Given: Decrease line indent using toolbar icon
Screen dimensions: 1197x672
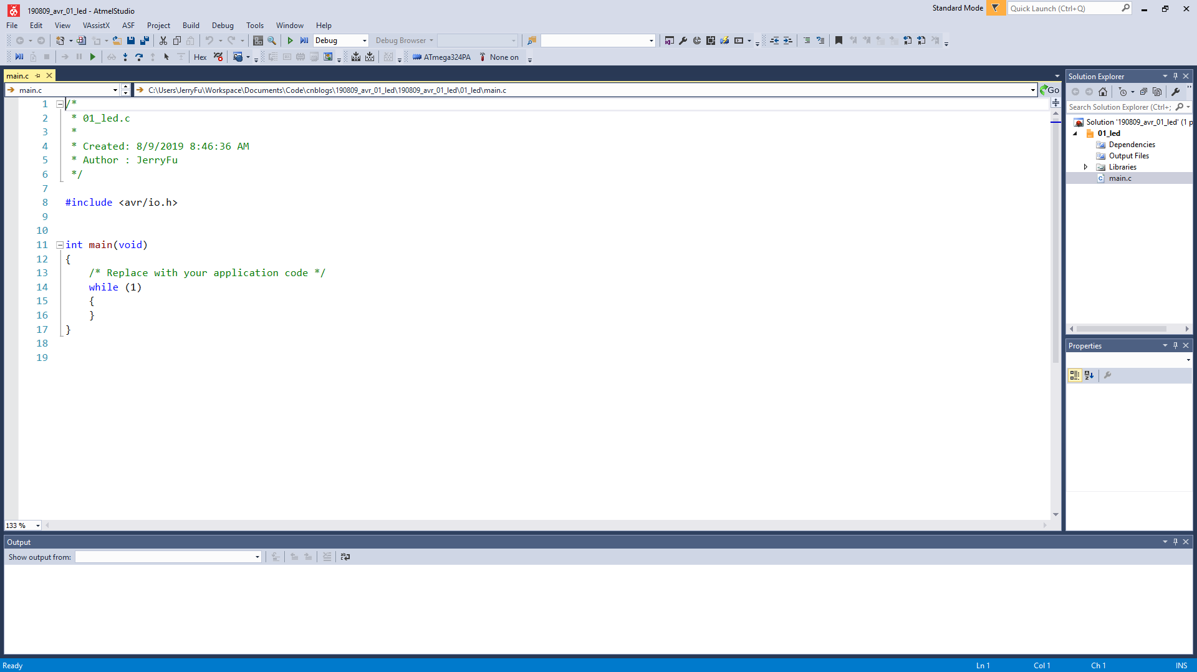Looking at the screenshot, I should [x=774, y=41].
